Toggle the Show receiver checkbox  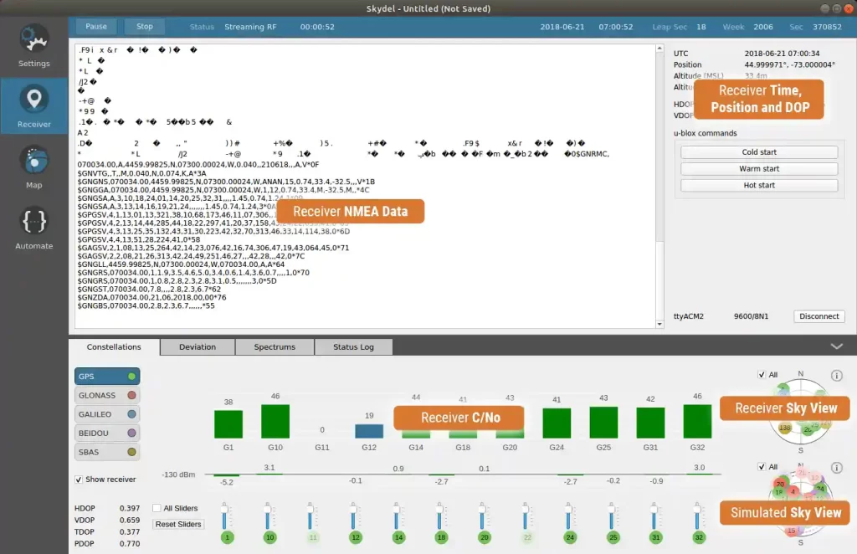pos(79,480)
